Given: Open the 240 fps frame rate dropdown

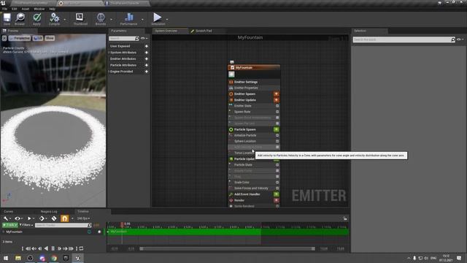Looking at the screenshot, I should pyautogui.click(x=83, y=218).
